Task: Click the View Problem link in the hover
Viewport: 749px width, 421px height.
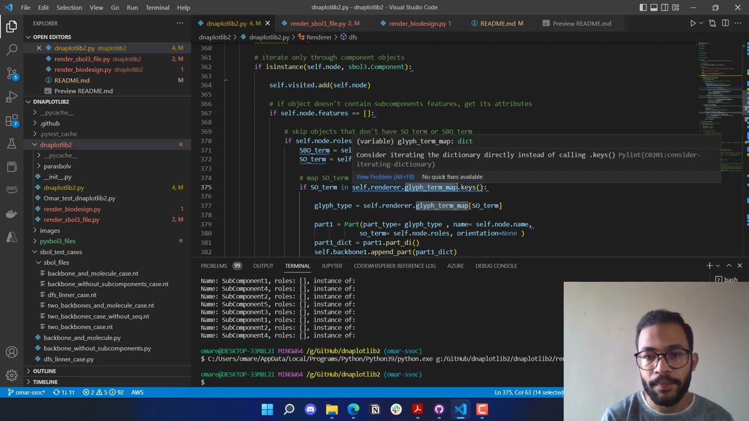Action: [x=385, y=177]
